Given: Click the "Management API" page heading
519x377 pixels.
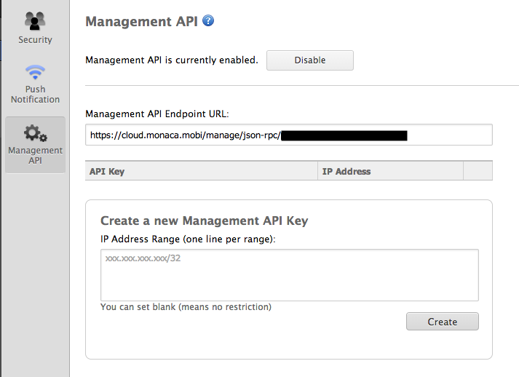Looking at the screenshot, I should pos(141,21).
